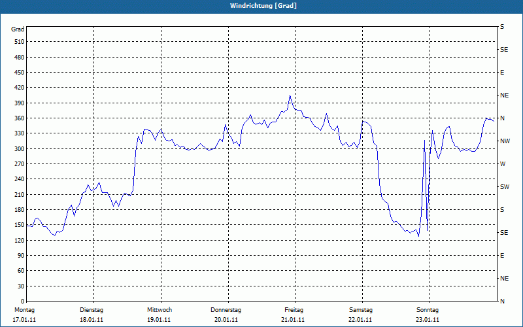Click the NE compass label at 30 level
Screen dimensions: 523x327
coord(505,279)
